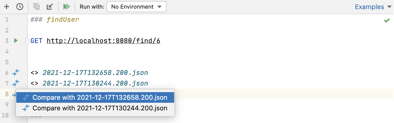Open the requests history clock icon

tap(20, 7)
